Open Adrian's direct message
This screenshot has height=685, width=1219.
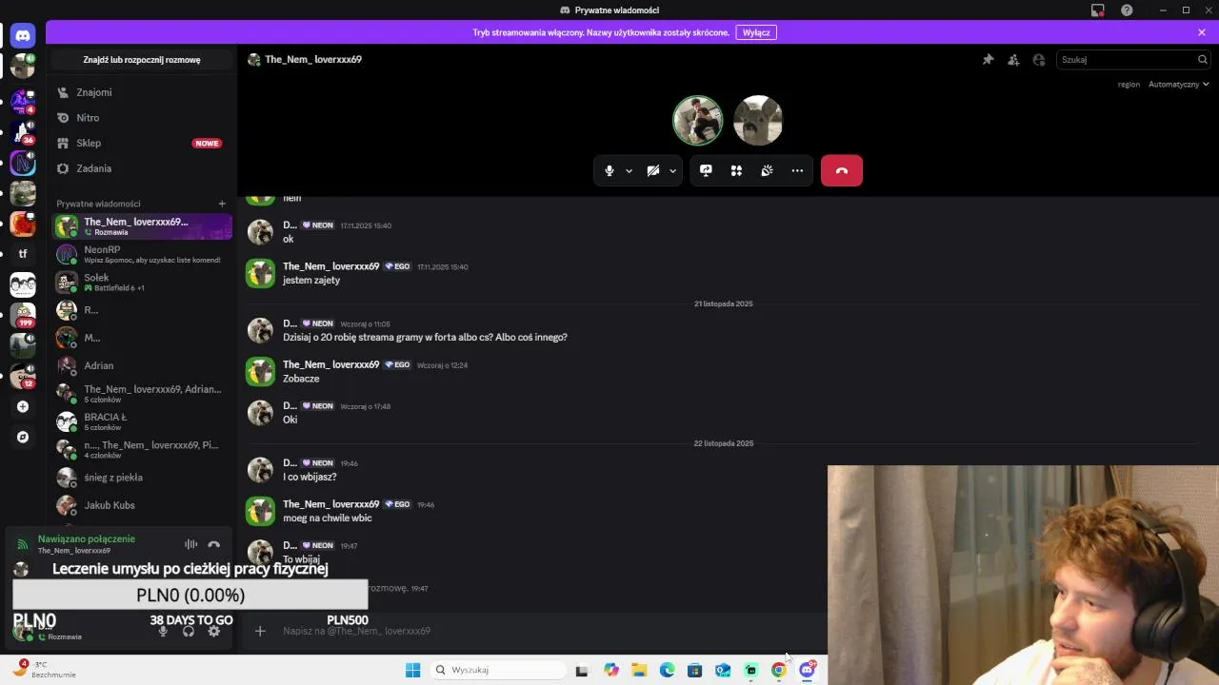pyautogui.click(x=142, y=365)
